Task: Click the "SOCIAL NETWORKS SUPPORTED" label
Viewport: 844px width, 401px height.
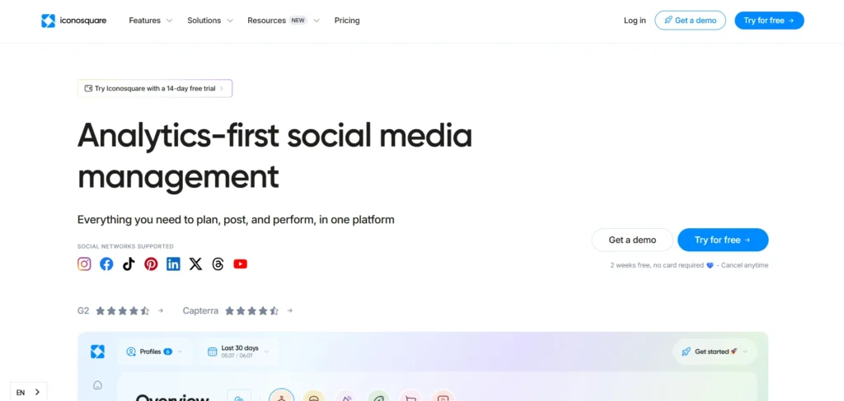Action: 125,246
